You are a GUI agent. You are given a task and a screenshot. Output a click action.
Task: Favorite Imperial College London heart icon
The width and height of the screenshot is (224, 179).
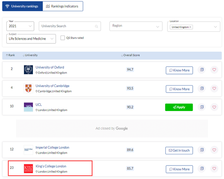214,150
